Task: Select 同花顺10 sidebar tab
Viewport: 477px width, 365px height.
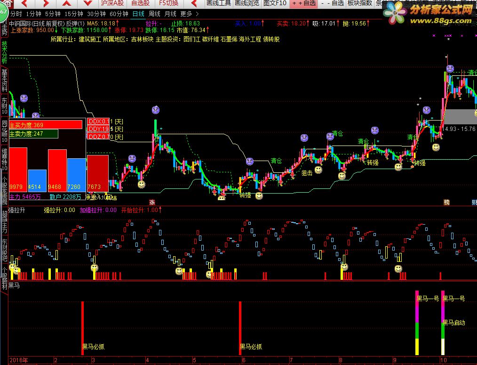Action: point(4,131)
